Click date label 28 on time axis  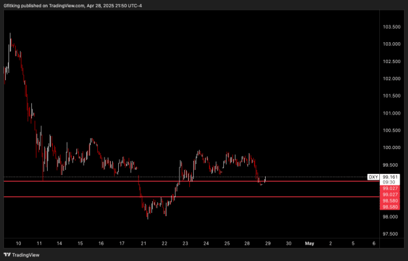coord(247,243)
